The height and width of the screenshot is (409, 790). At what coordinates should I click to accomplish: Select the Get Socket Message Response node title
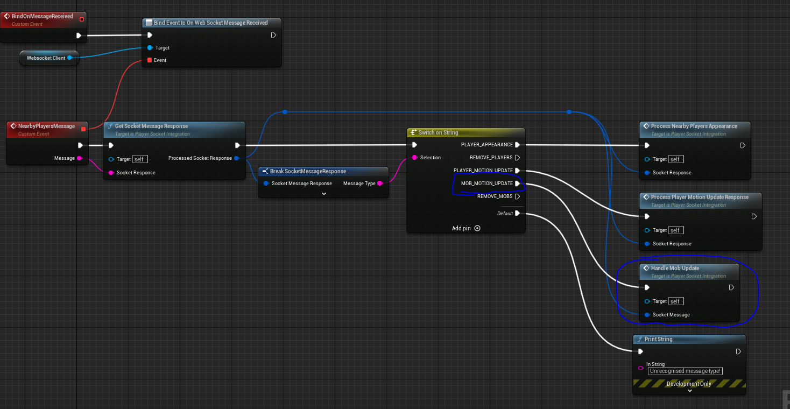pos(151,126)
